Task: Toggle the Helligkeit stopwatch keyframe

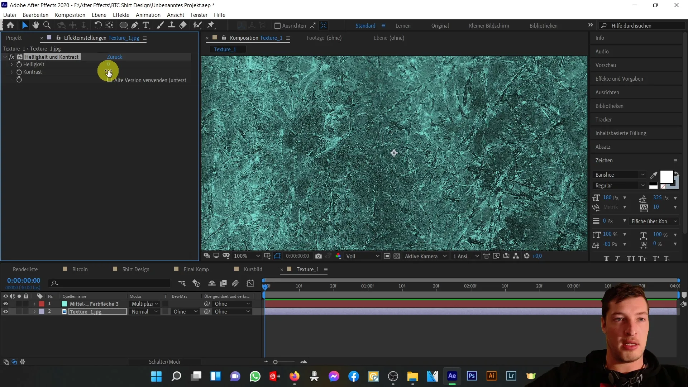Action: coord(19,64)
